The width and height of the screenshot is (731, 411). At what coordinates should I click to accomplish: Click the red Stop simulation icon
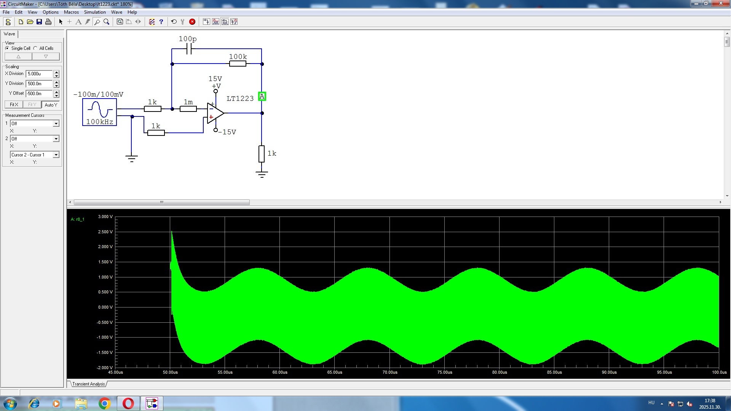coord(192,22)
